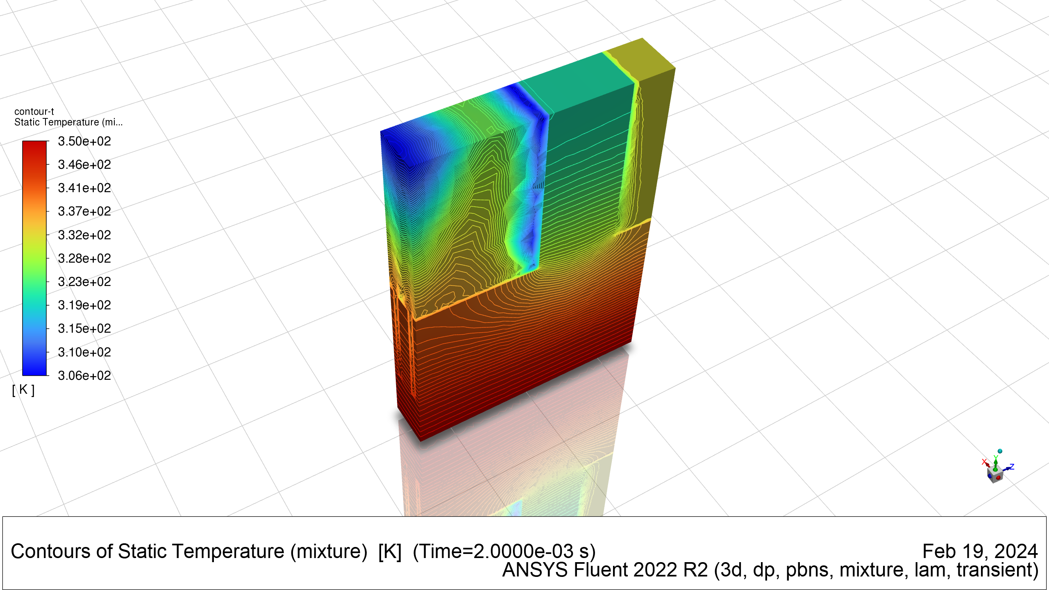Click the red top of the colorbar
Screen dimensions: 1049x590
pyautogui.click(x=34, y=147)
